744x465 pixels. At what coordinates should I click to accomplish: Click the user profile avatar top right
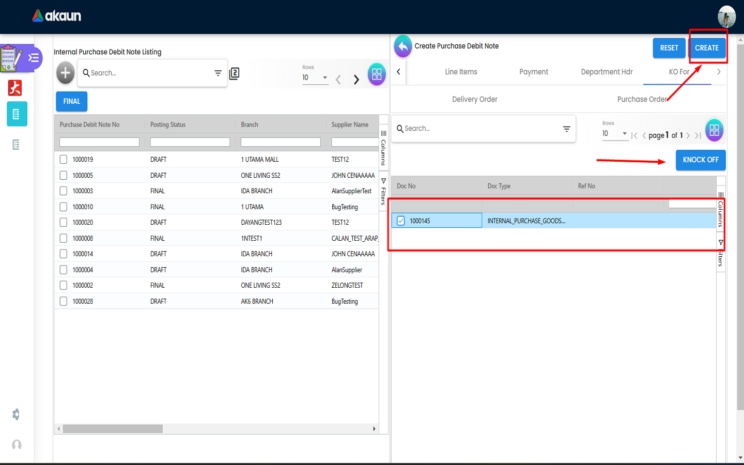click(726, 17)
